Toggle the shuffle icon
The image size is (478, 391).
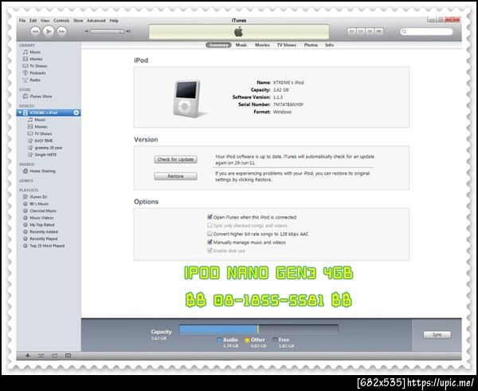(x=41, y=356)
